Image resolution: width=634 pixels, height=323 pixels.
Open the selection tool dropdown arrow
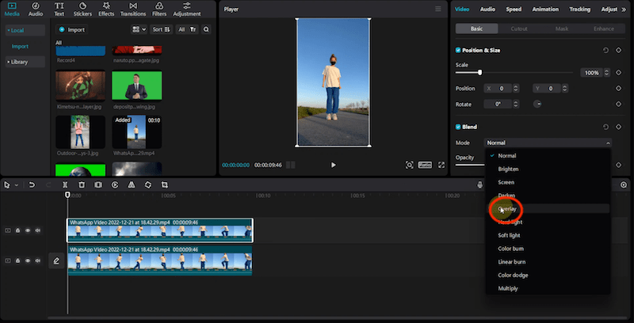(17, 185)
